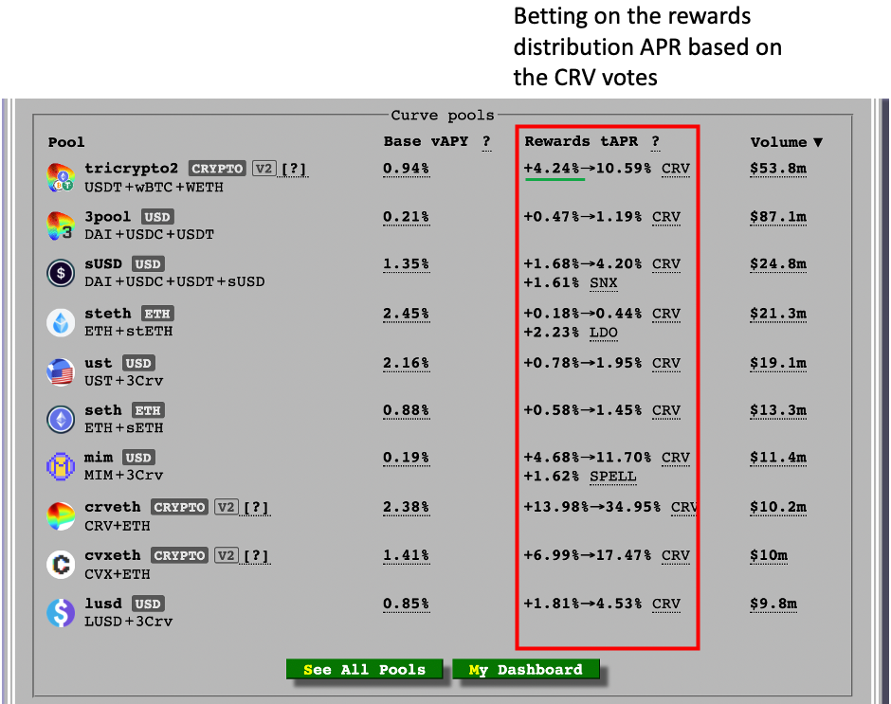Click the See All Pools button

[x=364, y=669]
